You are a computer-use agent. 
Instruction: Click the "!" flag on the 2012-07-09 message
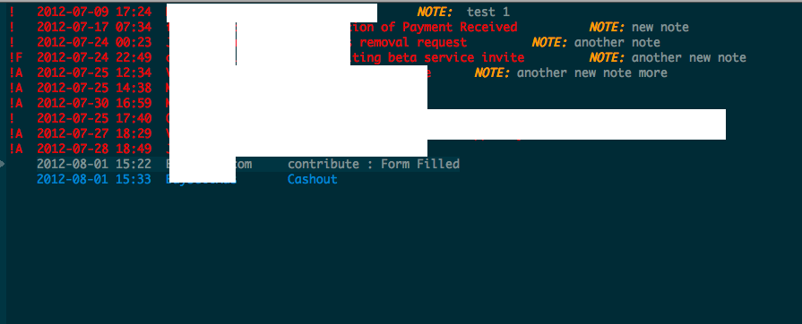[12, 12]
